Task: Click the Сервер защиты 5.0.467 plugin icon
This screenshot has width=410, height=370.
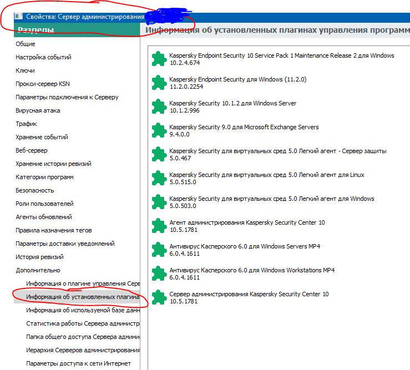Action: 159,154
